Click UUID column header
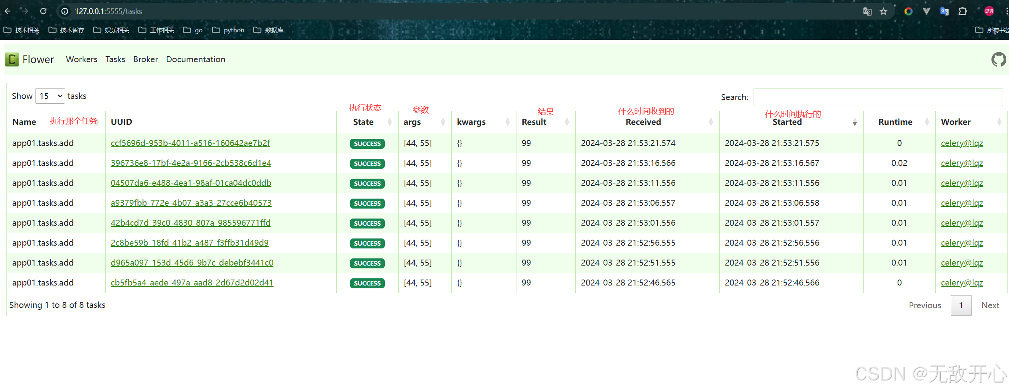Image resolution: width=1009 pixels, height=390 pixels. pos(121,122)
